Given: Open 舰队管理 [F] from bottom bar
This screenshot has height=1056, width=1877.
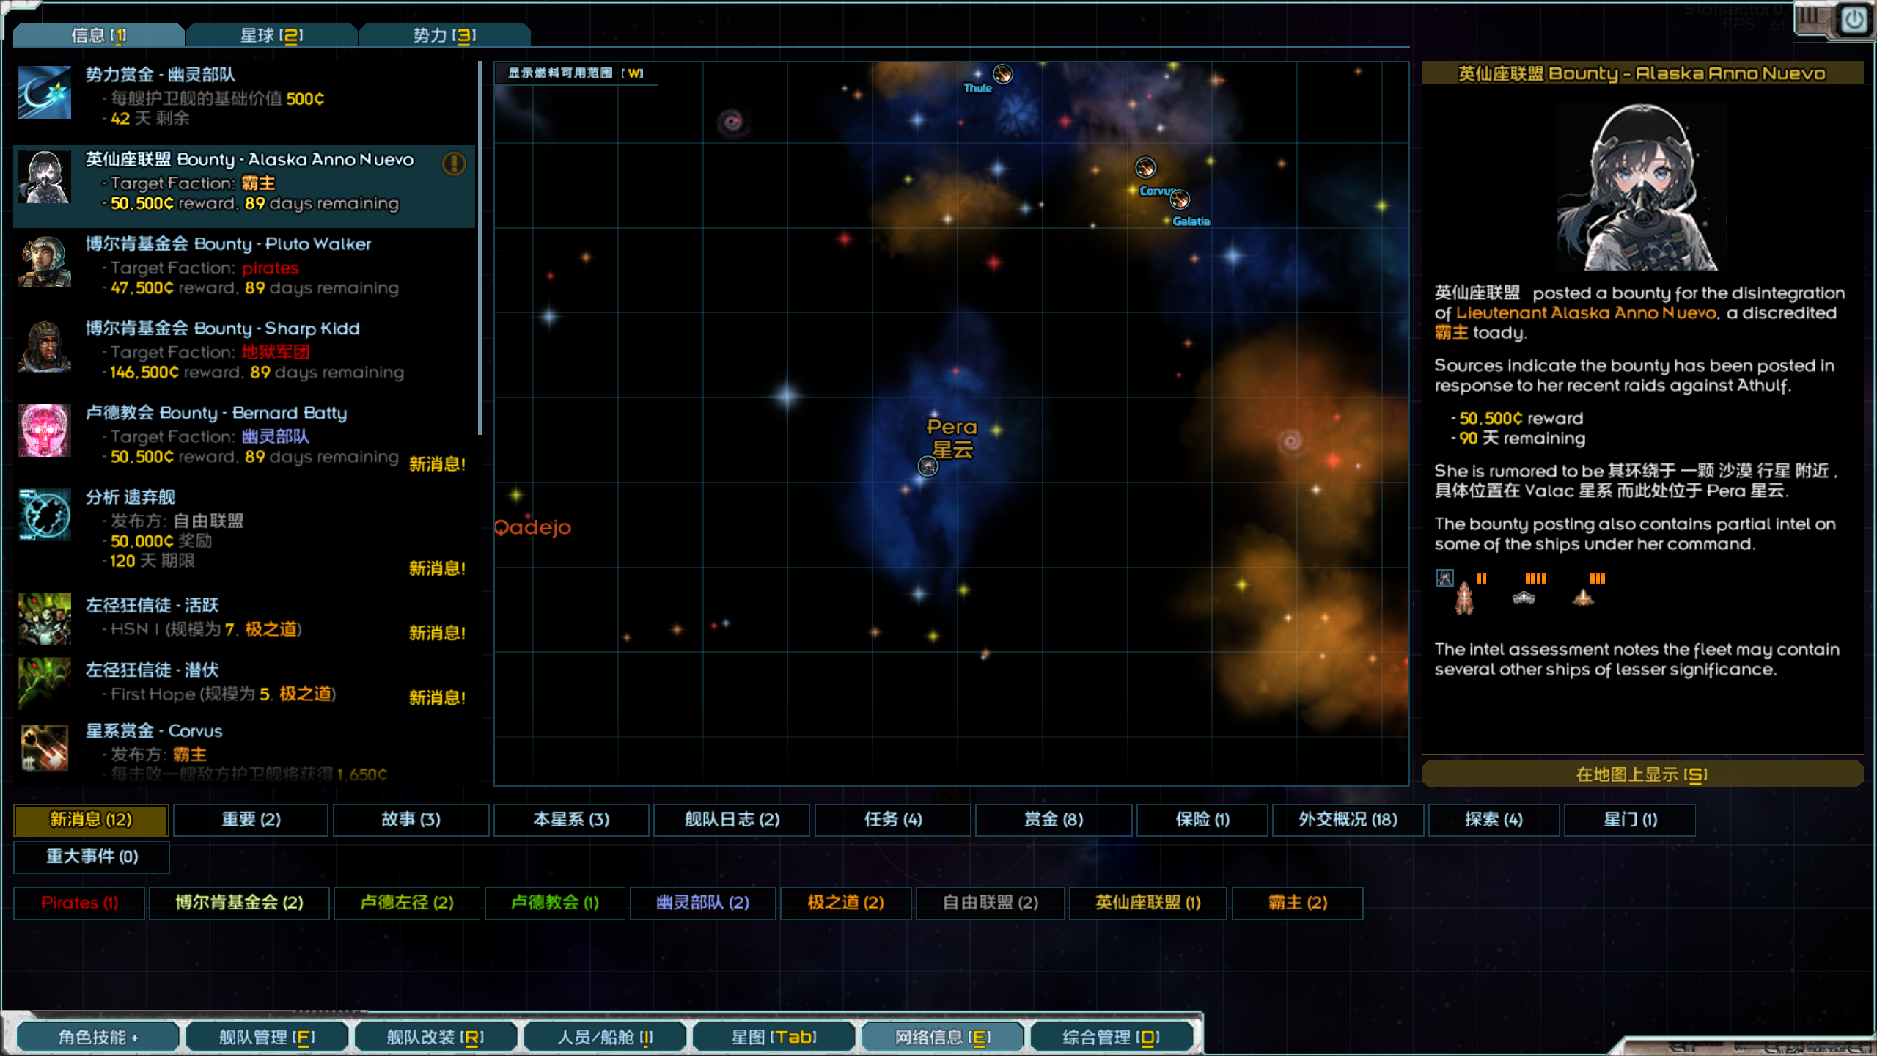Looking at the screenshot, I should tap(267, 1037).
